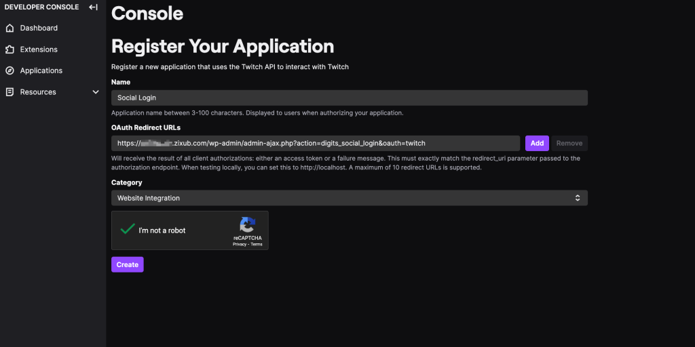Click the Applications compass icon
Viewport: 695px width, 347px height.
pyautogui.click(x=10, y=70)
